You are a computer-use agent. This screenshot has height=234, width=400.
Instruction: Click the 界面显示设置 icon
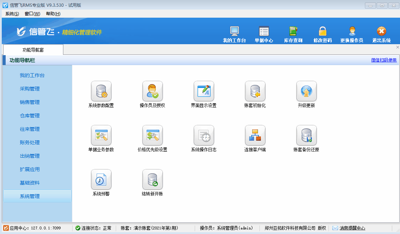tap(204, 91)
